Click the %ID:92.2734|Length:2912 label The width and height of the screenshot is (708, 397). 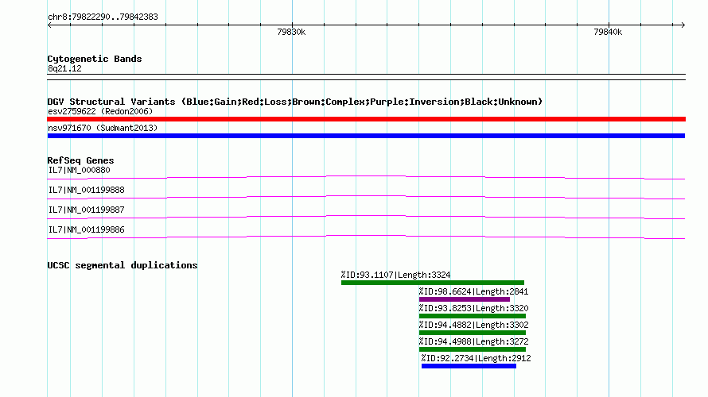tap(477, 358)
